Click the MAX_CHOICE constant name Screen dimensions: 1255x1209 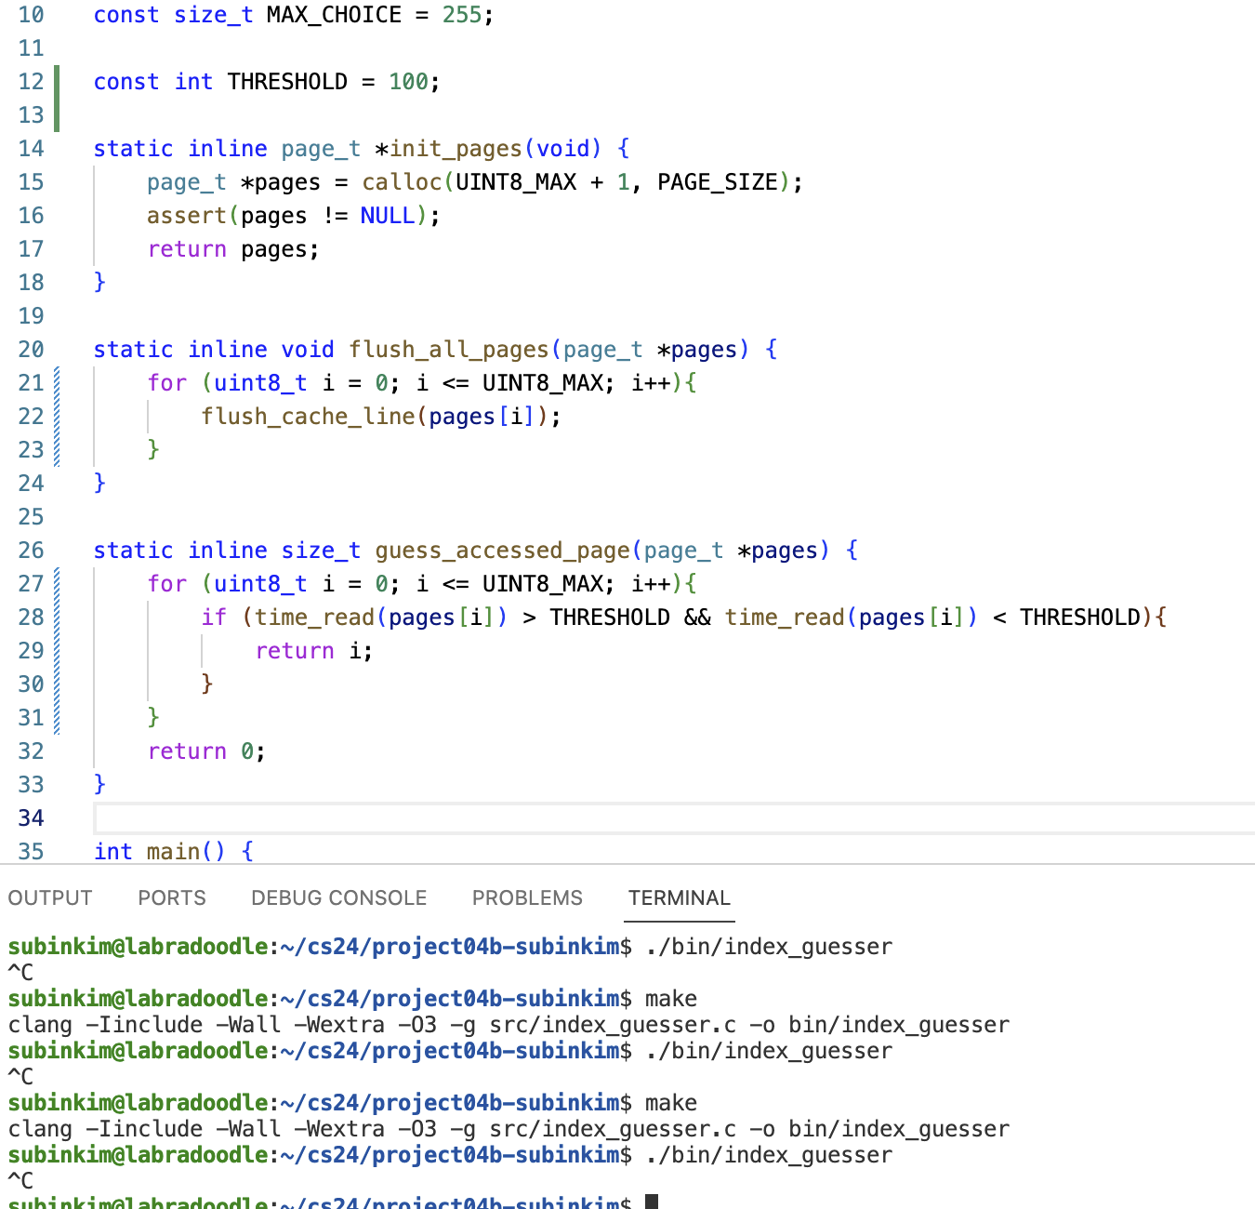click(334, 15)
